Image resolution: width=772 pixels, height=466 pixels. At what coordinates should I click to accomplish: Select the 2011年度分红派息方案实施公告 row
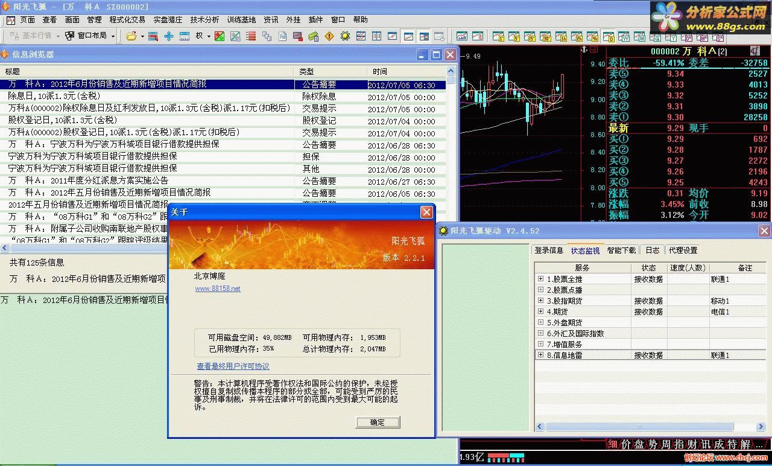pyautogui.click(x=223, y=180)
